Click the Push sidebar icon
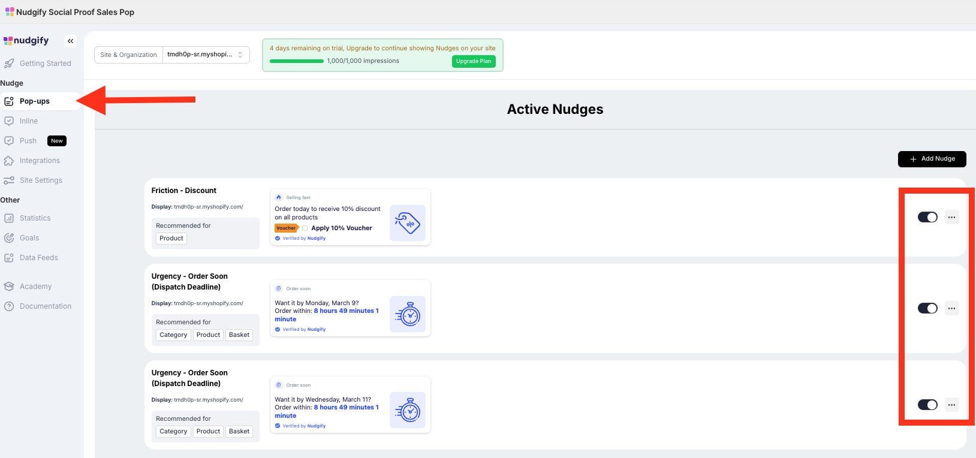The height and width of the screenshot is (458, 976). pos(9,141)
